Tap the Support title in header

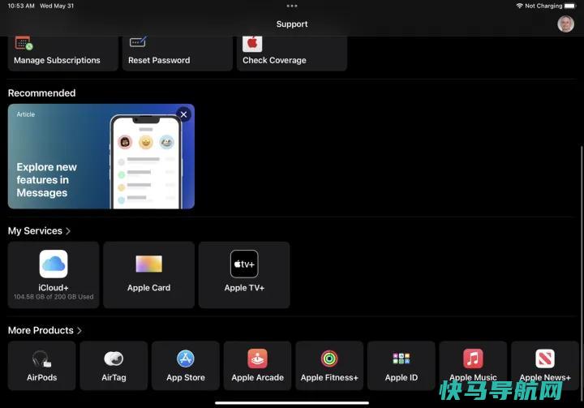[x=292, y=24]
